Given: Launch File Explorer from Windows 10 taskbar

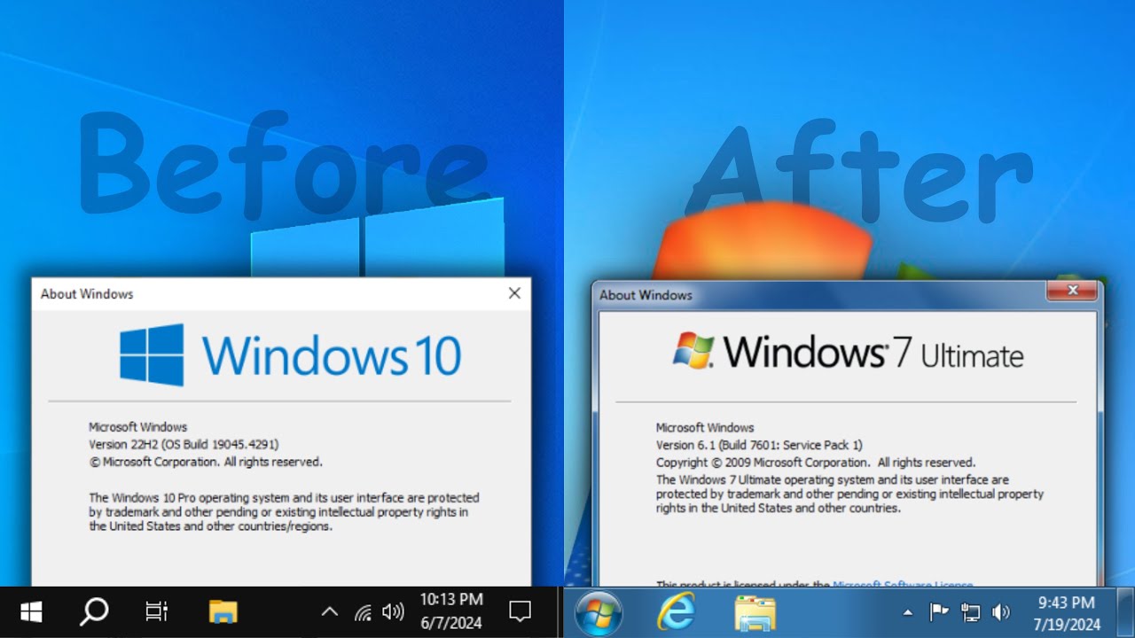Looking at the screenshot, I should pyautogui.click(x=223, y=611).
